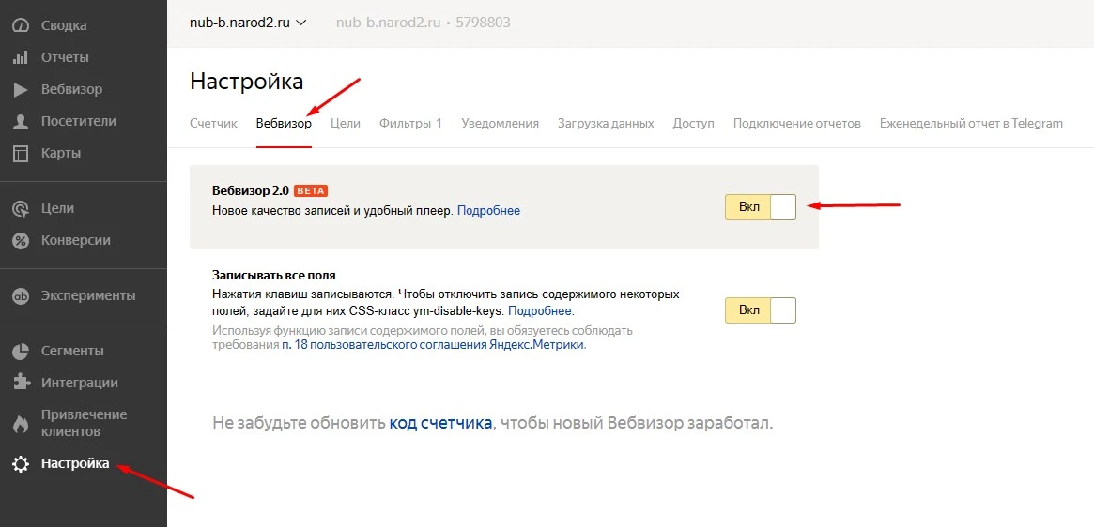Switch to the Фильтры 1 tab
1094x527 pixels.
[x=411, y=124]
